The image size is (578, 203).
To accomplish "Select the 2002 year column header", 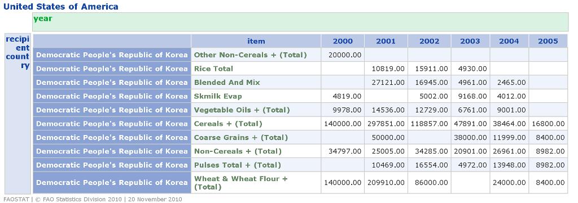I will 429,41.
